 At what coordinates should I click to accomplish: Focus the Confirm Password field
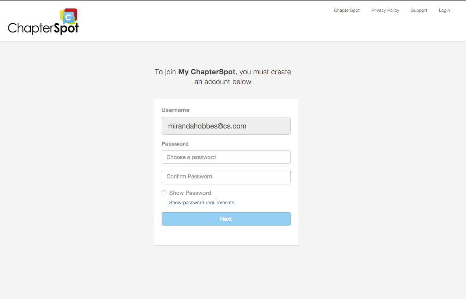pyautogui.click(x=226, y=176)
